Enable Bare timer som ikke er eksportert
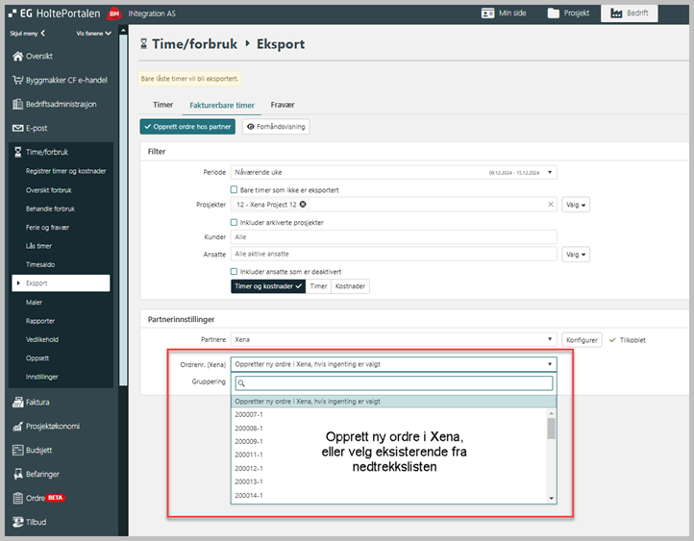The height and width of the screenshot is (541, 694). (x=235, y=190)
